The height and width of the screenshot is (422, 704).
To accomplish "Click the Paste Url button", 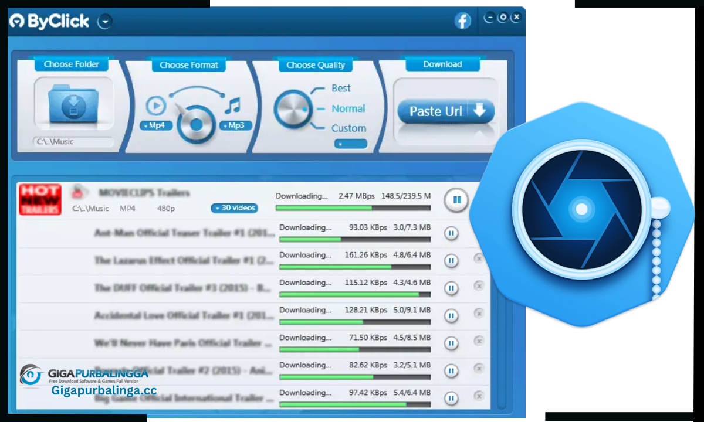I will tap(446, 111).
